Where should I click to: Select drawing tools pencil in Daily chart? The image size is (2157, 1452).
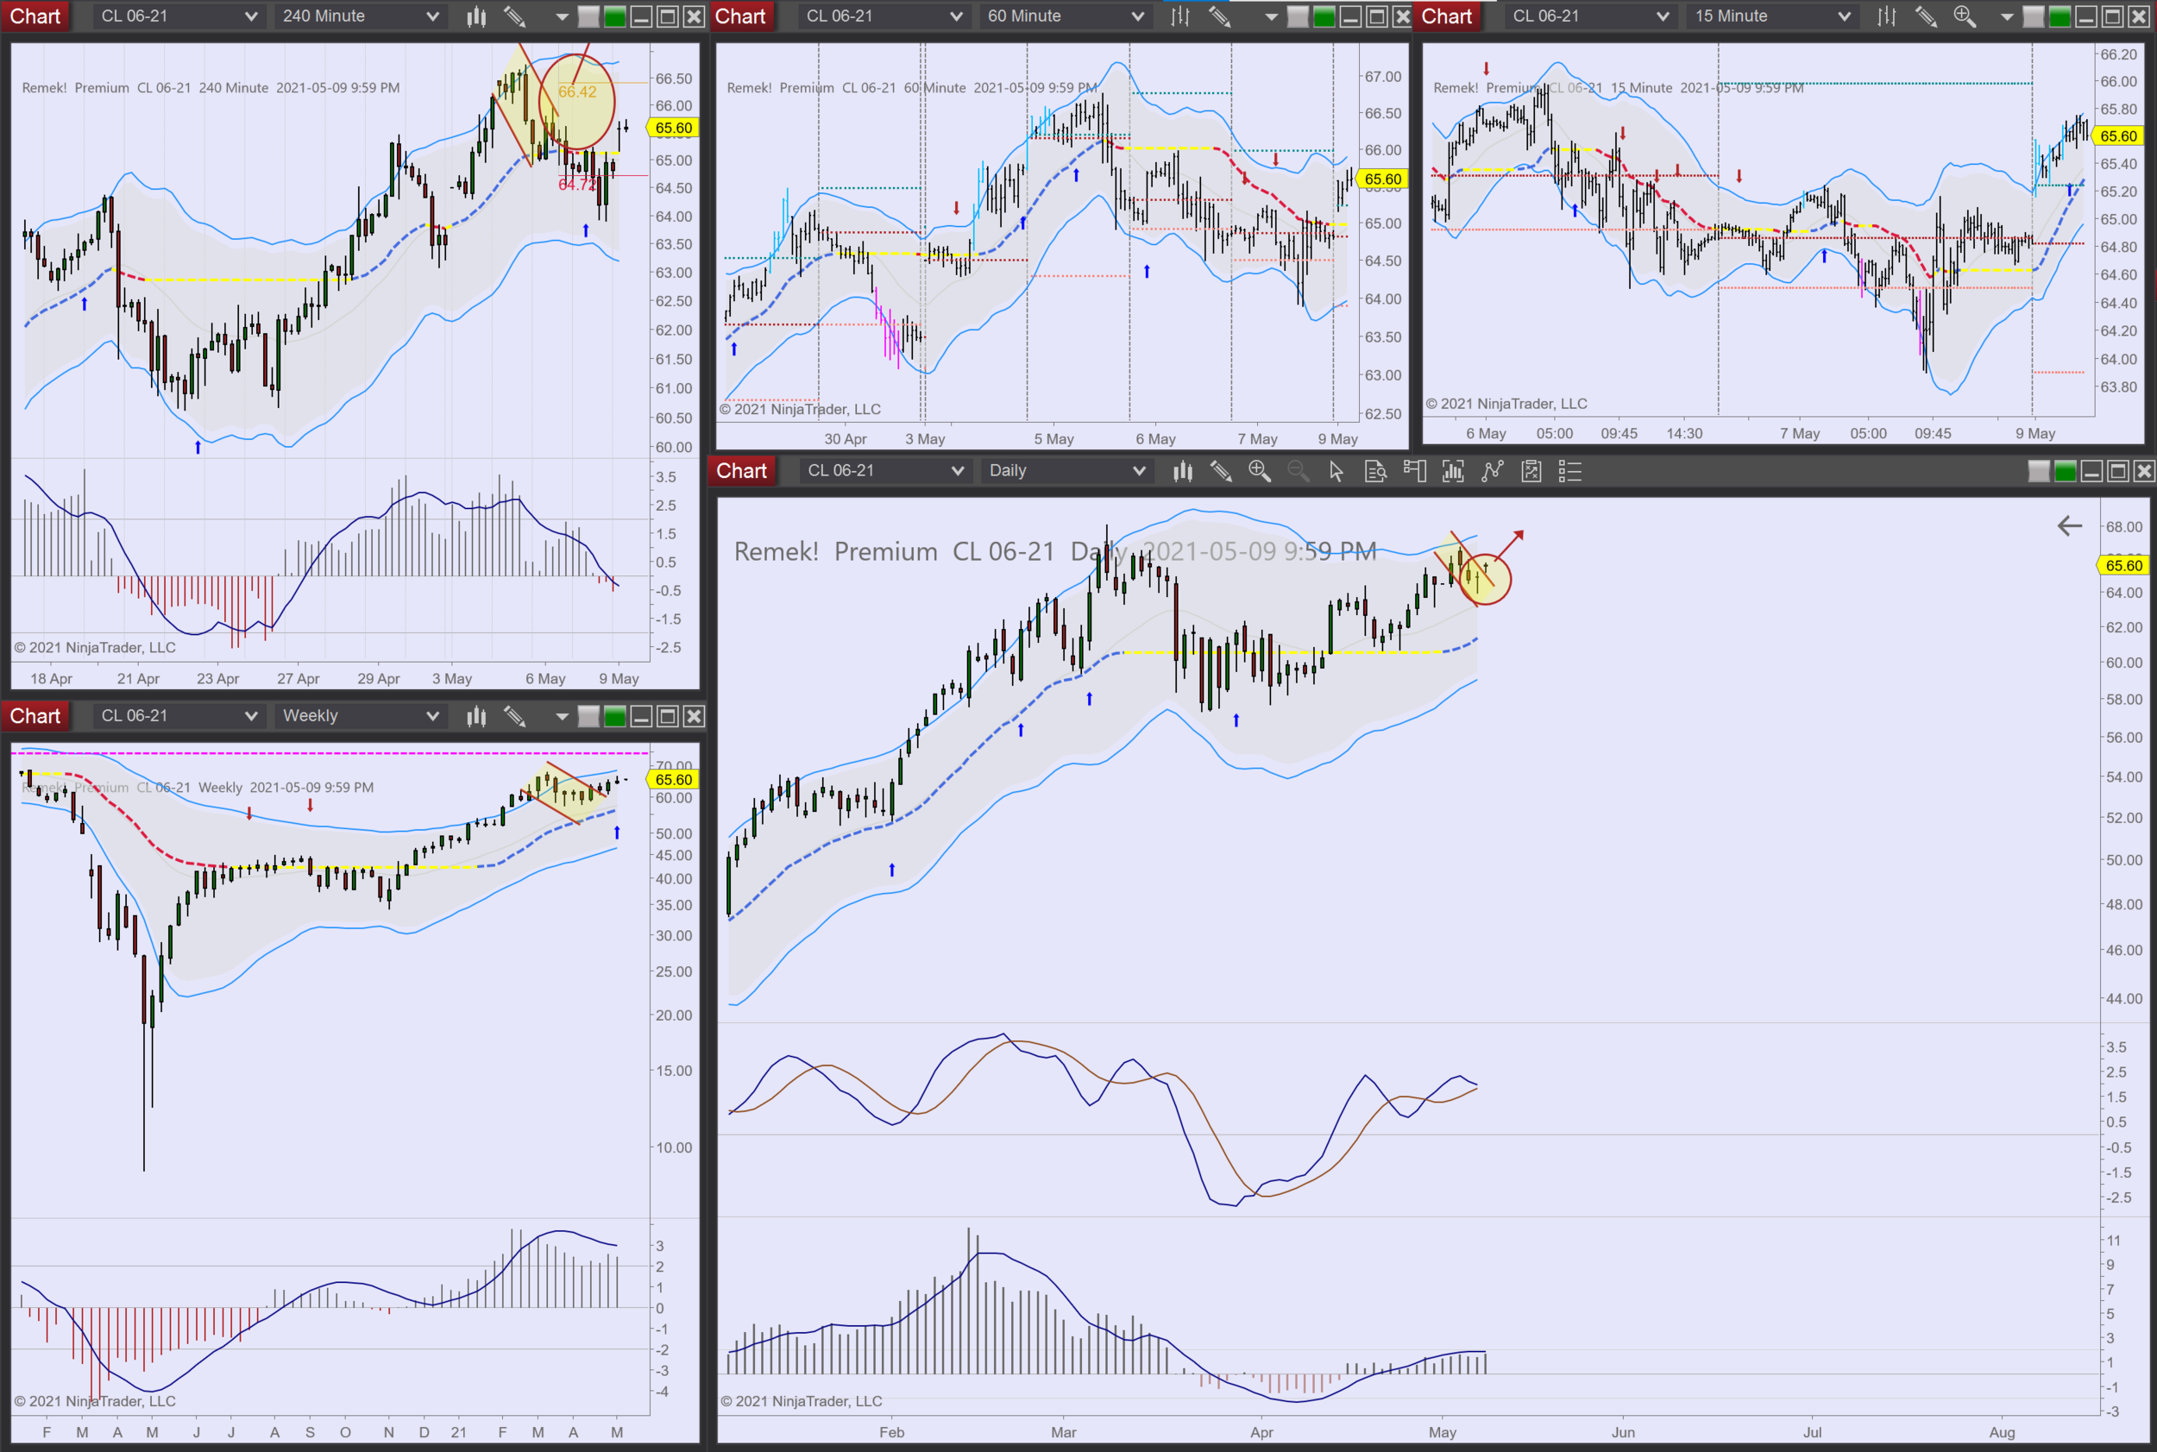1221,471
